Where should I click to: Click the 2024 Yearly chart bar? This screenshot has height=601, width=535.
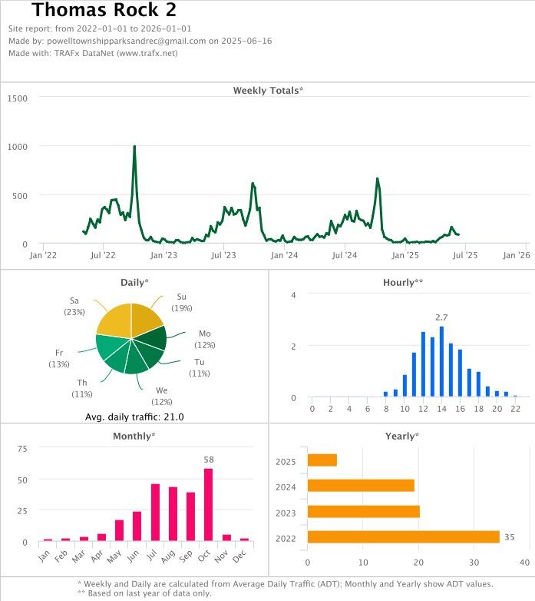(361, 485)
